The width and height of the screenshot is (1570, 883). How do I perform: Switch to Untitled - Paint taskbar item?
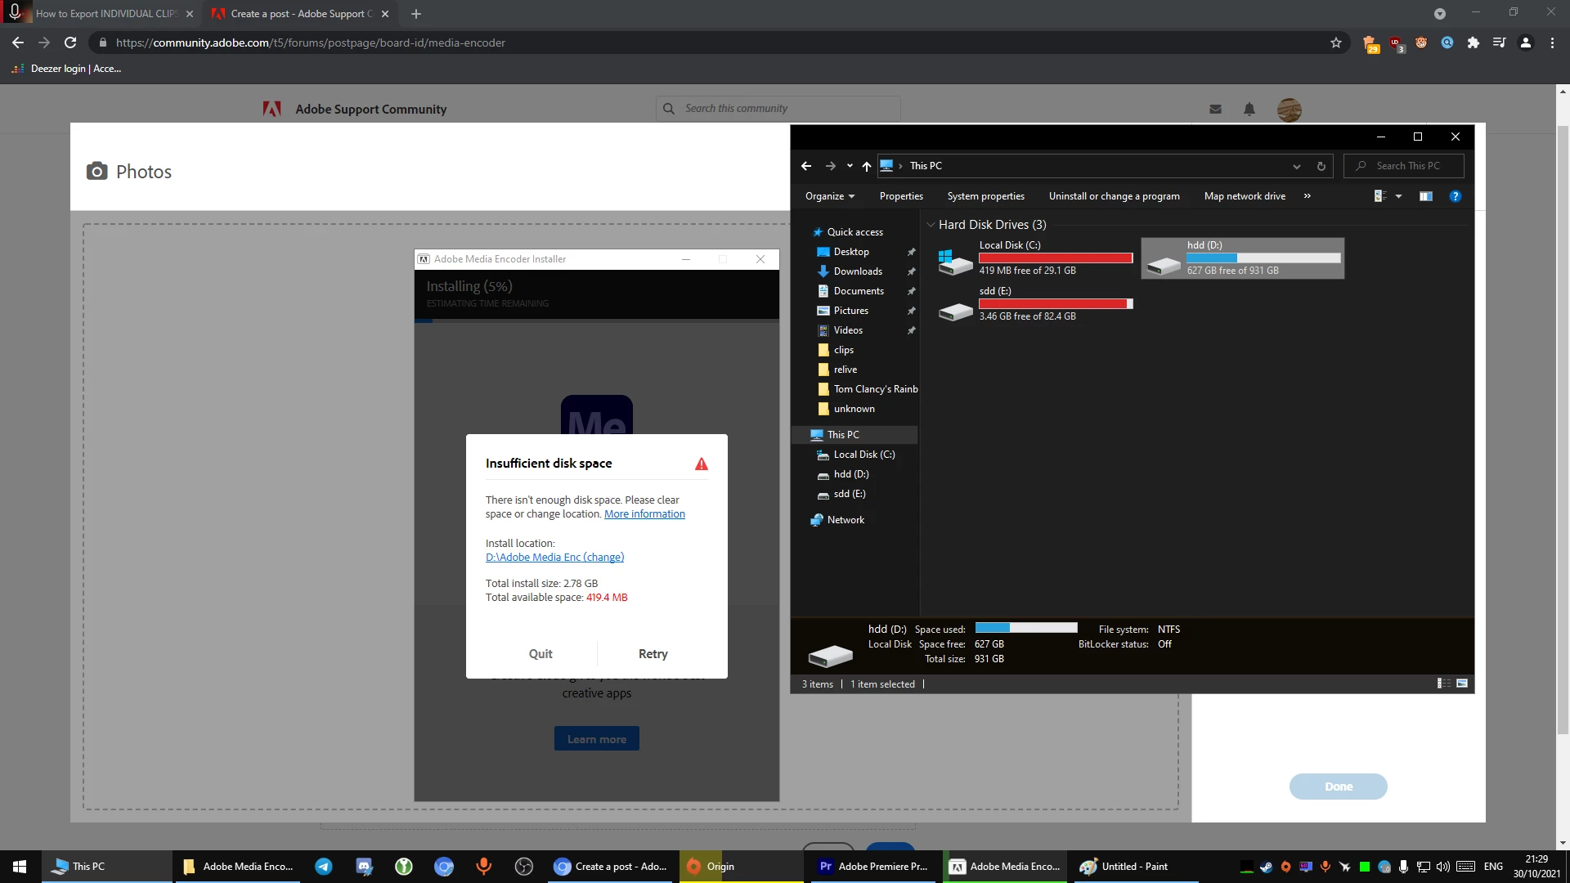[1124, 867]
